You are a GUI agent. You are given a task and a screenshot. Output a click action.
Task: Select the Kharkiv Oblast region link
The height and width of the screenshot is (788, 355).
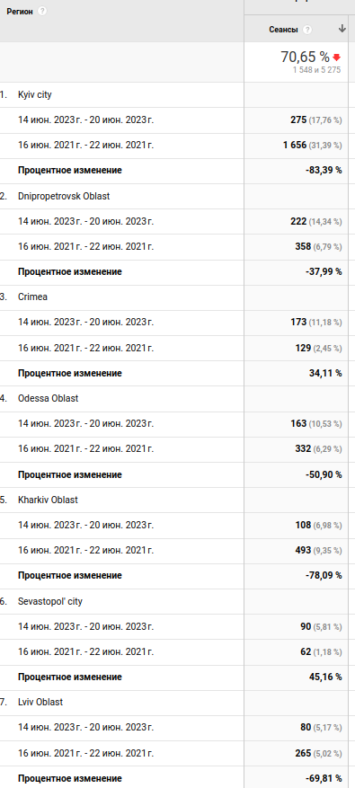point(48,500)
